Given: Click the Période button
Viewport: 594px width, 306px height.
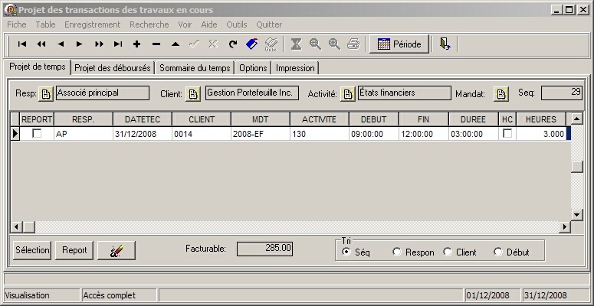Looking at the screenshot, I should [399, 44].
